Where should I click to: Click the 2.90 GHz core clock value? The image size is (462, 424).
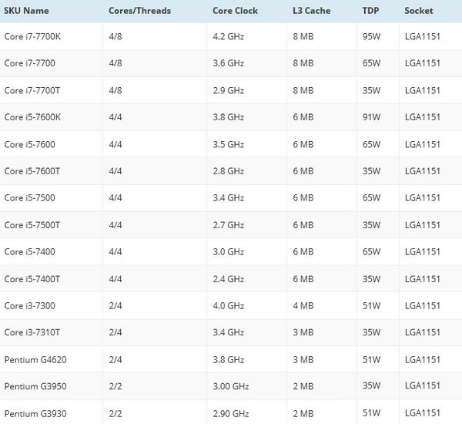[231, 414]
